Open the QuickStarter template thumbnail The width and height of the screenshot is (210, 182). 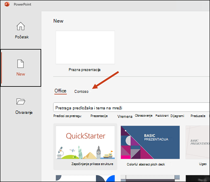point(85,142)
